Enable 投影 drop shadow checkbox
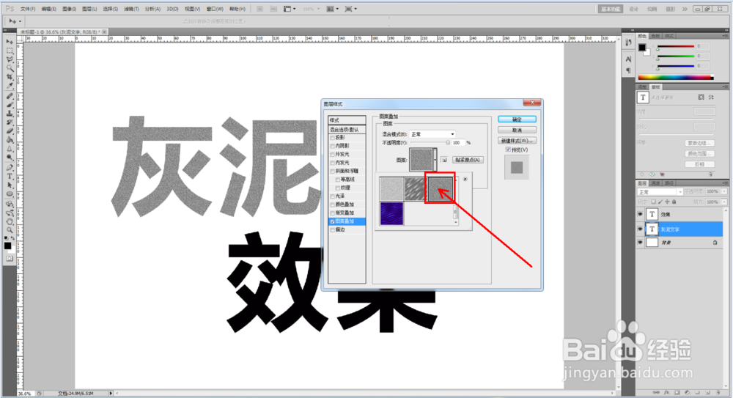733x398 pixels. coord(332,138)
